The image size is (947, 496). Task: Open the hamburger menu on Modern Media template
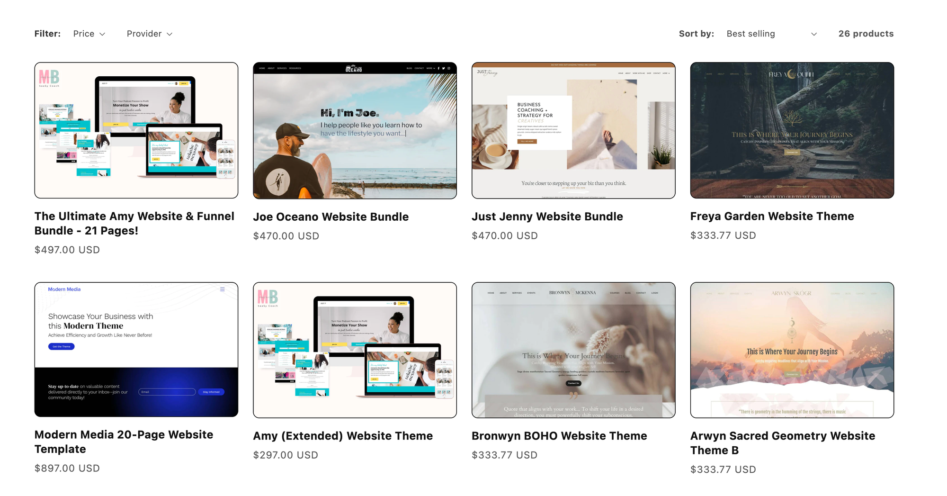coord(222,289)
